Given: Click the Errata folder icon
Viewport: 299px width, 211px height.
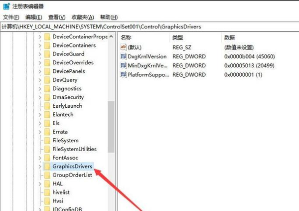Looking at the screenshot, I should [x=47, y=132].
